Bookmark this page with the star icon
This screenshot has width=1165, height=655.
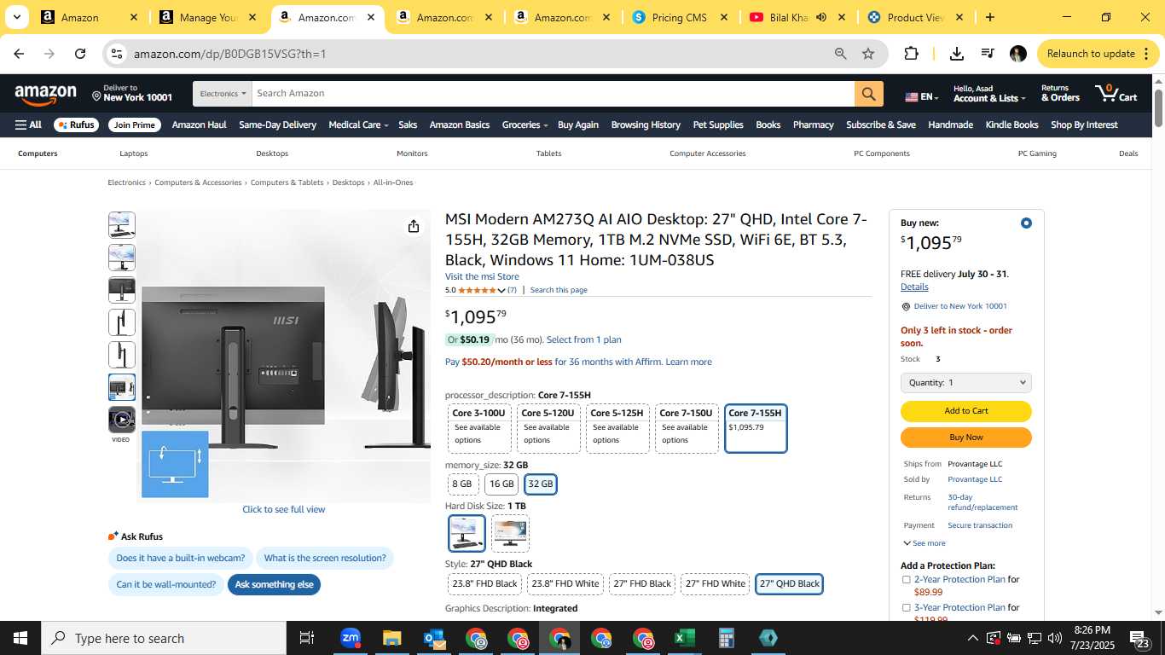click(868, 54)
